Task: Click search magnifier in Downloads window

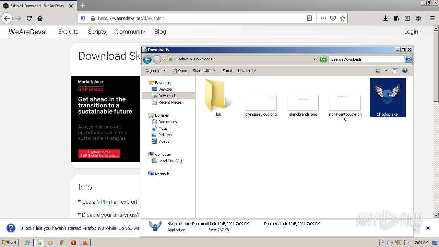Action: 408,59
